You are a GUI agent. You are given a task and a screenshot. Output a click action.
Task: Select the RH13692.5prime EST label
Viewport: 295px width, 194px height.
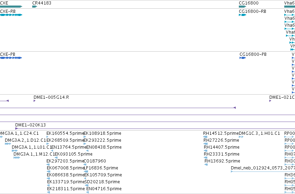pos(223,161)
